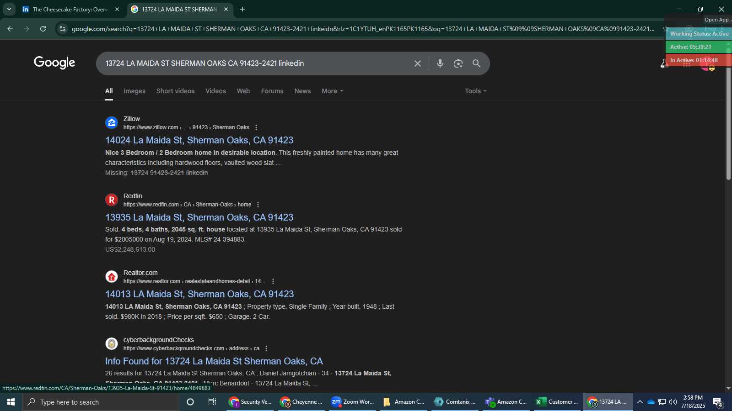Click the Redfin favicon
Viewport: 732px width, 411px height.
(112, 200)
